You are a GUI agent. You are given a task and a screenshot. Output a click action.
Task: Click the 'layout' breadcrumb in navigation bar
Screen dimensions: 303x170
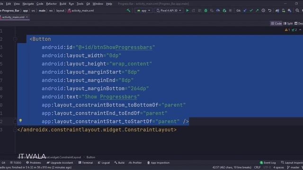pos(60,10)
